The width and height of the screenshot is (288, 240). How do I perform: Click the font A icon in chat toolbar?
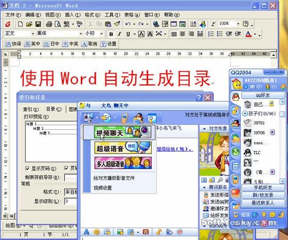pyautogui.click(x=86, y=232)
